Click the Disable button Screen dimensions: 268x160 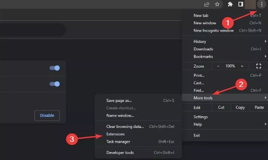[47, 115]
